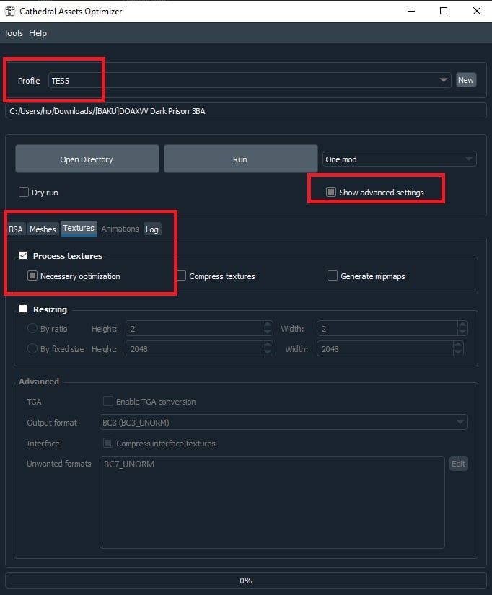Open the Log tab
The height and width of the screenshot is (595, 492).
coord(151,229)
